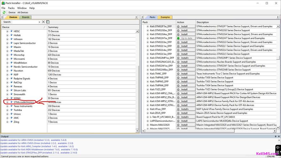Image resolution: width=281 pixels, height=158 pixels.
Task: Click install icon for Keil::STM32F7xx_DFP
Action: click(x=178, y=26)
